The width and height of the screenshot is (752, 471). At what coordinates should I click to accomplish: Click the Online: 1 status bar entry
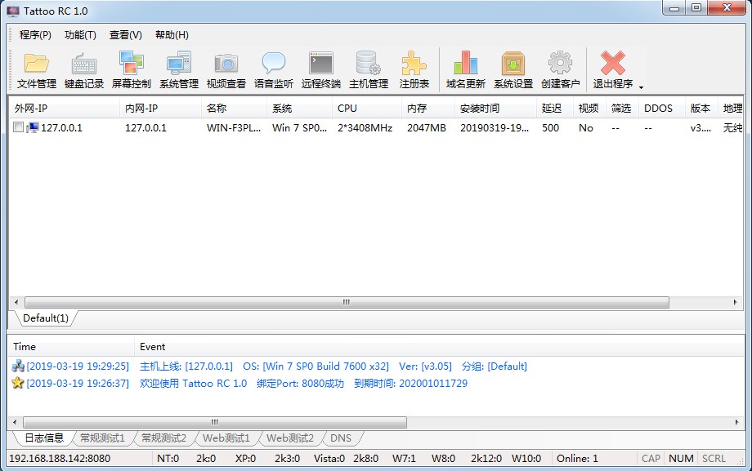tap(577, 459)
